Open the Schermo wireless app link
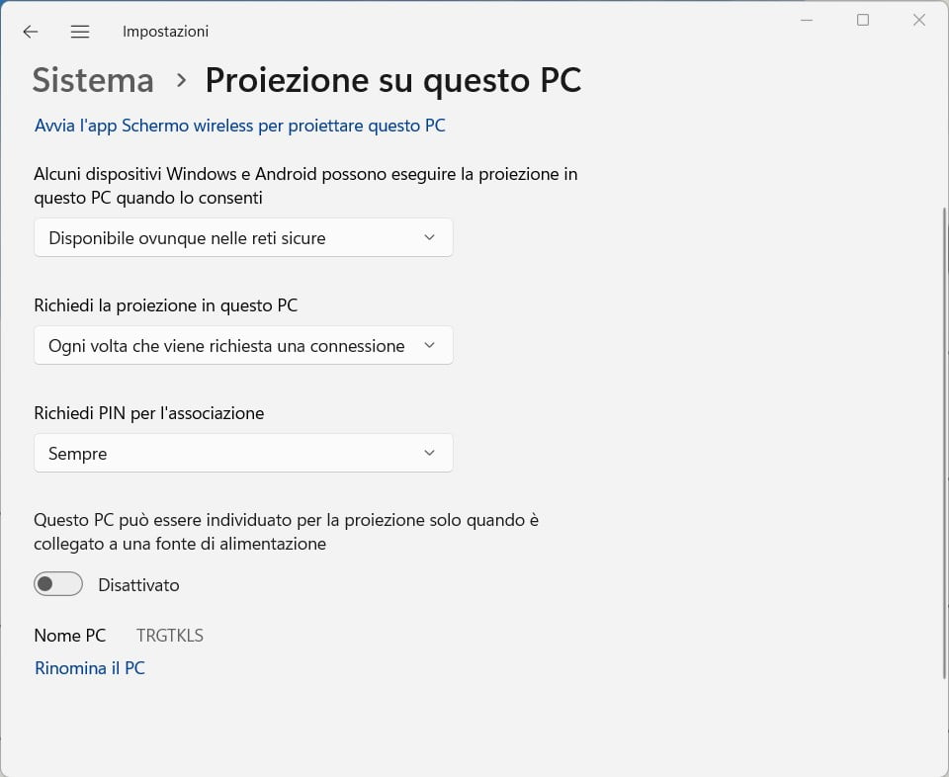Image resolution: width=949 pixels, height=777 pixels. coord(240,126)
